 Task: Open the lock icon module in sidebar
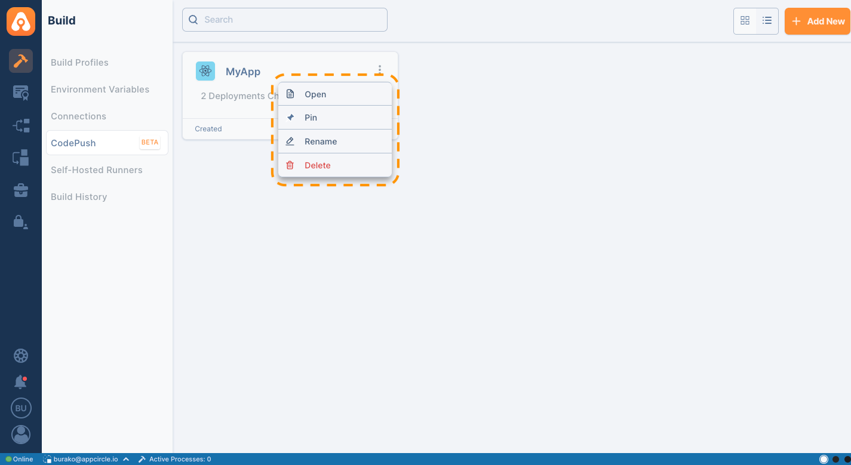coord(21,221)
